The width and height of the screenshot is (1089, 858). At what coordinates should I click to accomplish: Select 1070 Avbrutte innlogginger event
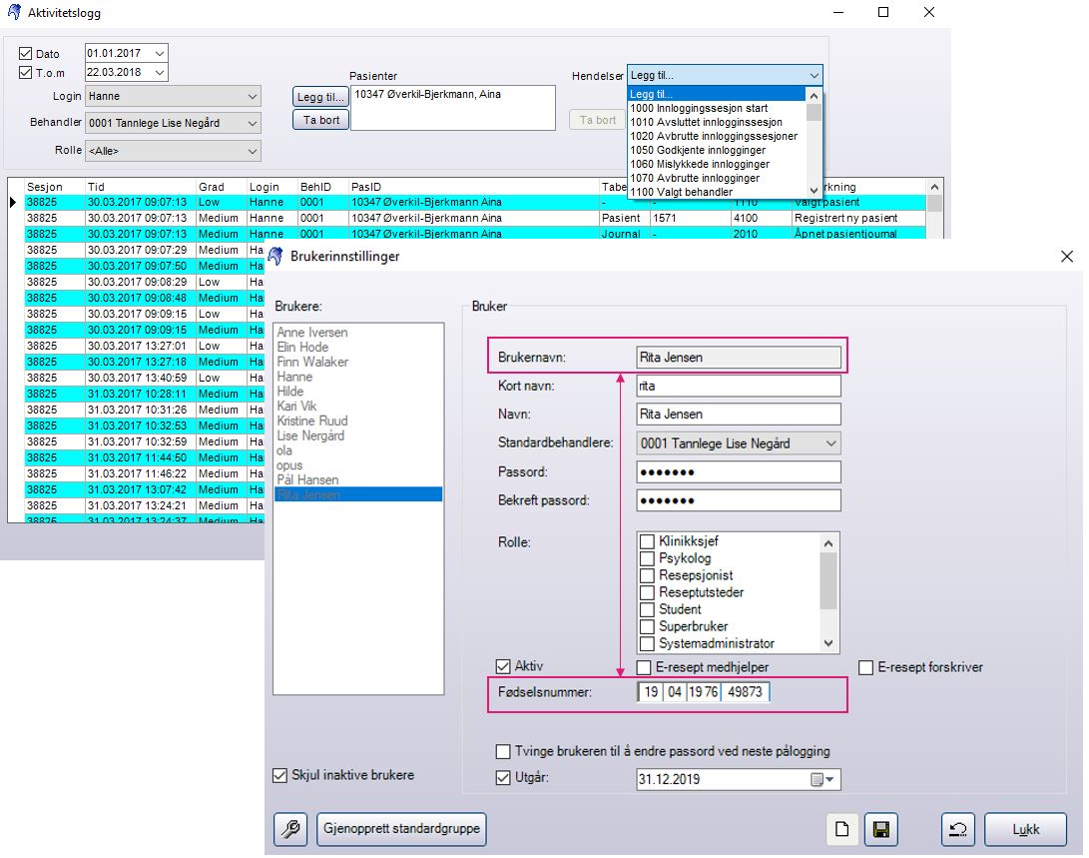tap(716, 178)
